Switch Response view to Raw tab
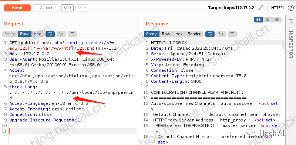The width and height of the screenshot is (296, 145). tap(166, 34)
